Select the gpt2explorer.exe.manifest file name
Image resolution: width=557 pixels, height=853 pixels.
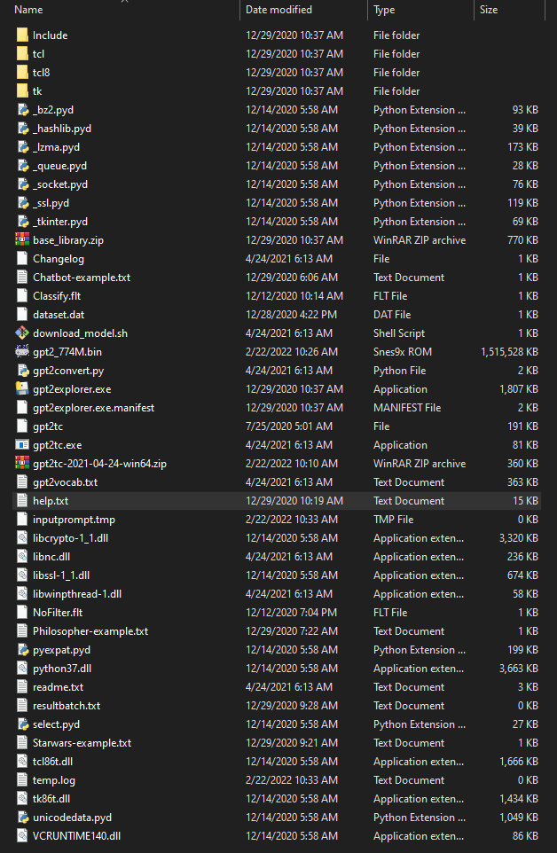click(x=93, y=408)
